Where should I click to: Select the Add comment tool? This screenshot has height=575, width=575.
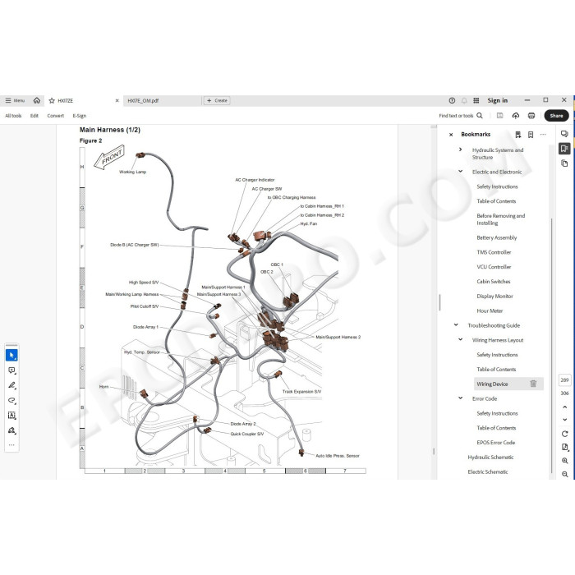[x=11, y=370]
